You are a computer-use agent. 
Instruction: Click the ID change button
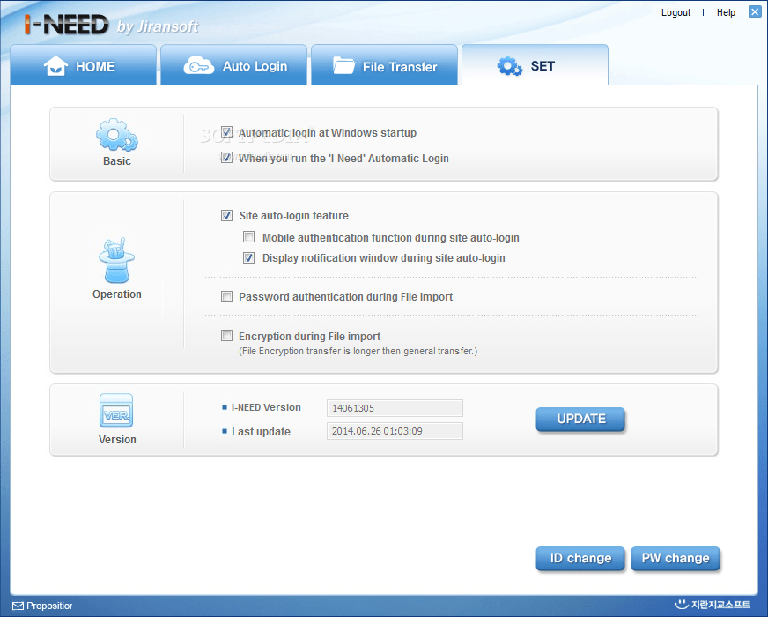click(x=580, y=558)
